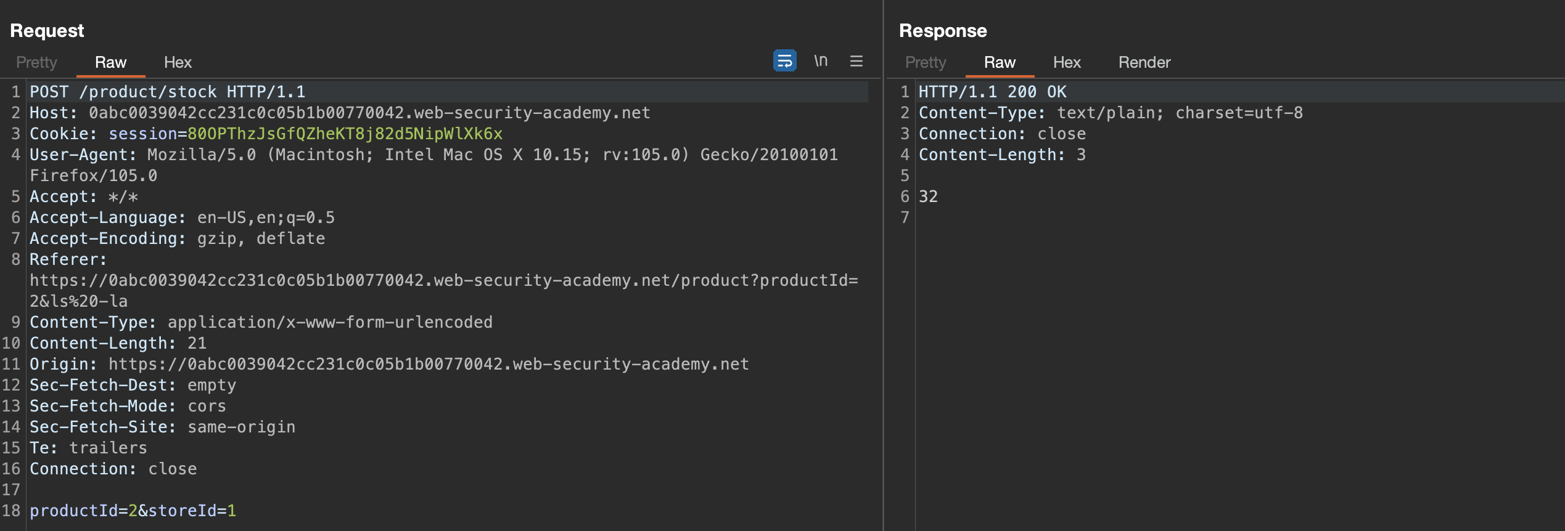Select the Response Raw tab
This screenshot has width=1565, height=531.
pos(999,62)
